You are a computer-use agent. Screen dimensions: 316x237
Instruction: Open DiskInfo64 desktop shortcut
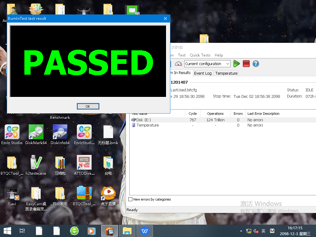(60, 132)
